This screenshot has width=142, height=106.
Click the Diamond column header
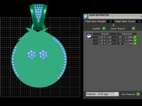[x=127, y=34]
